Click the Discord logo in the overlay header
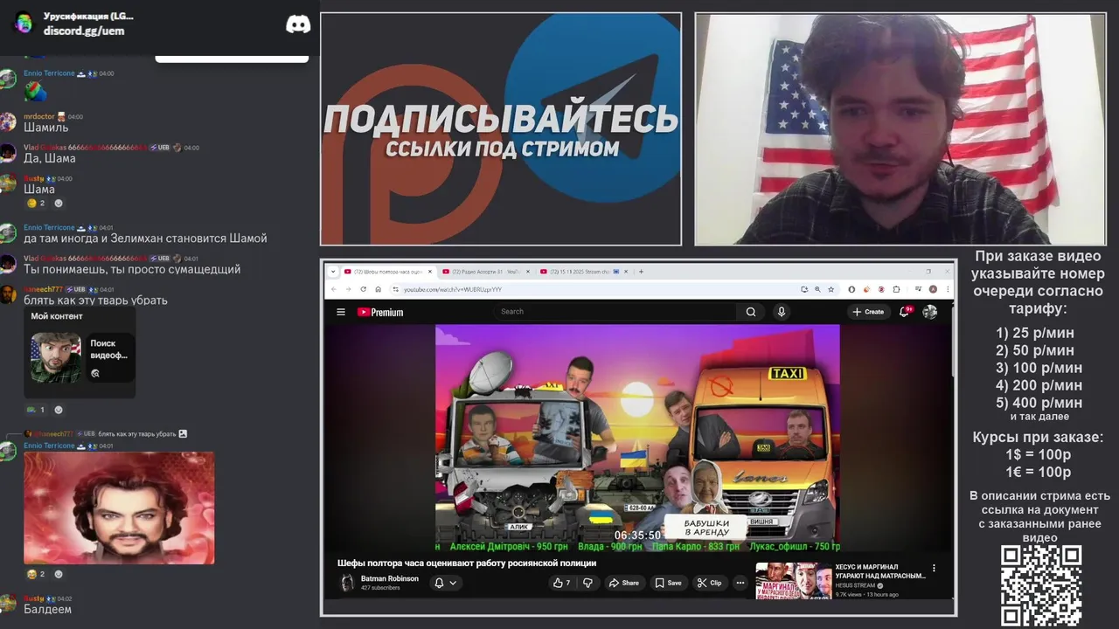The image size is (1119, 629). (x=298, y=24)
